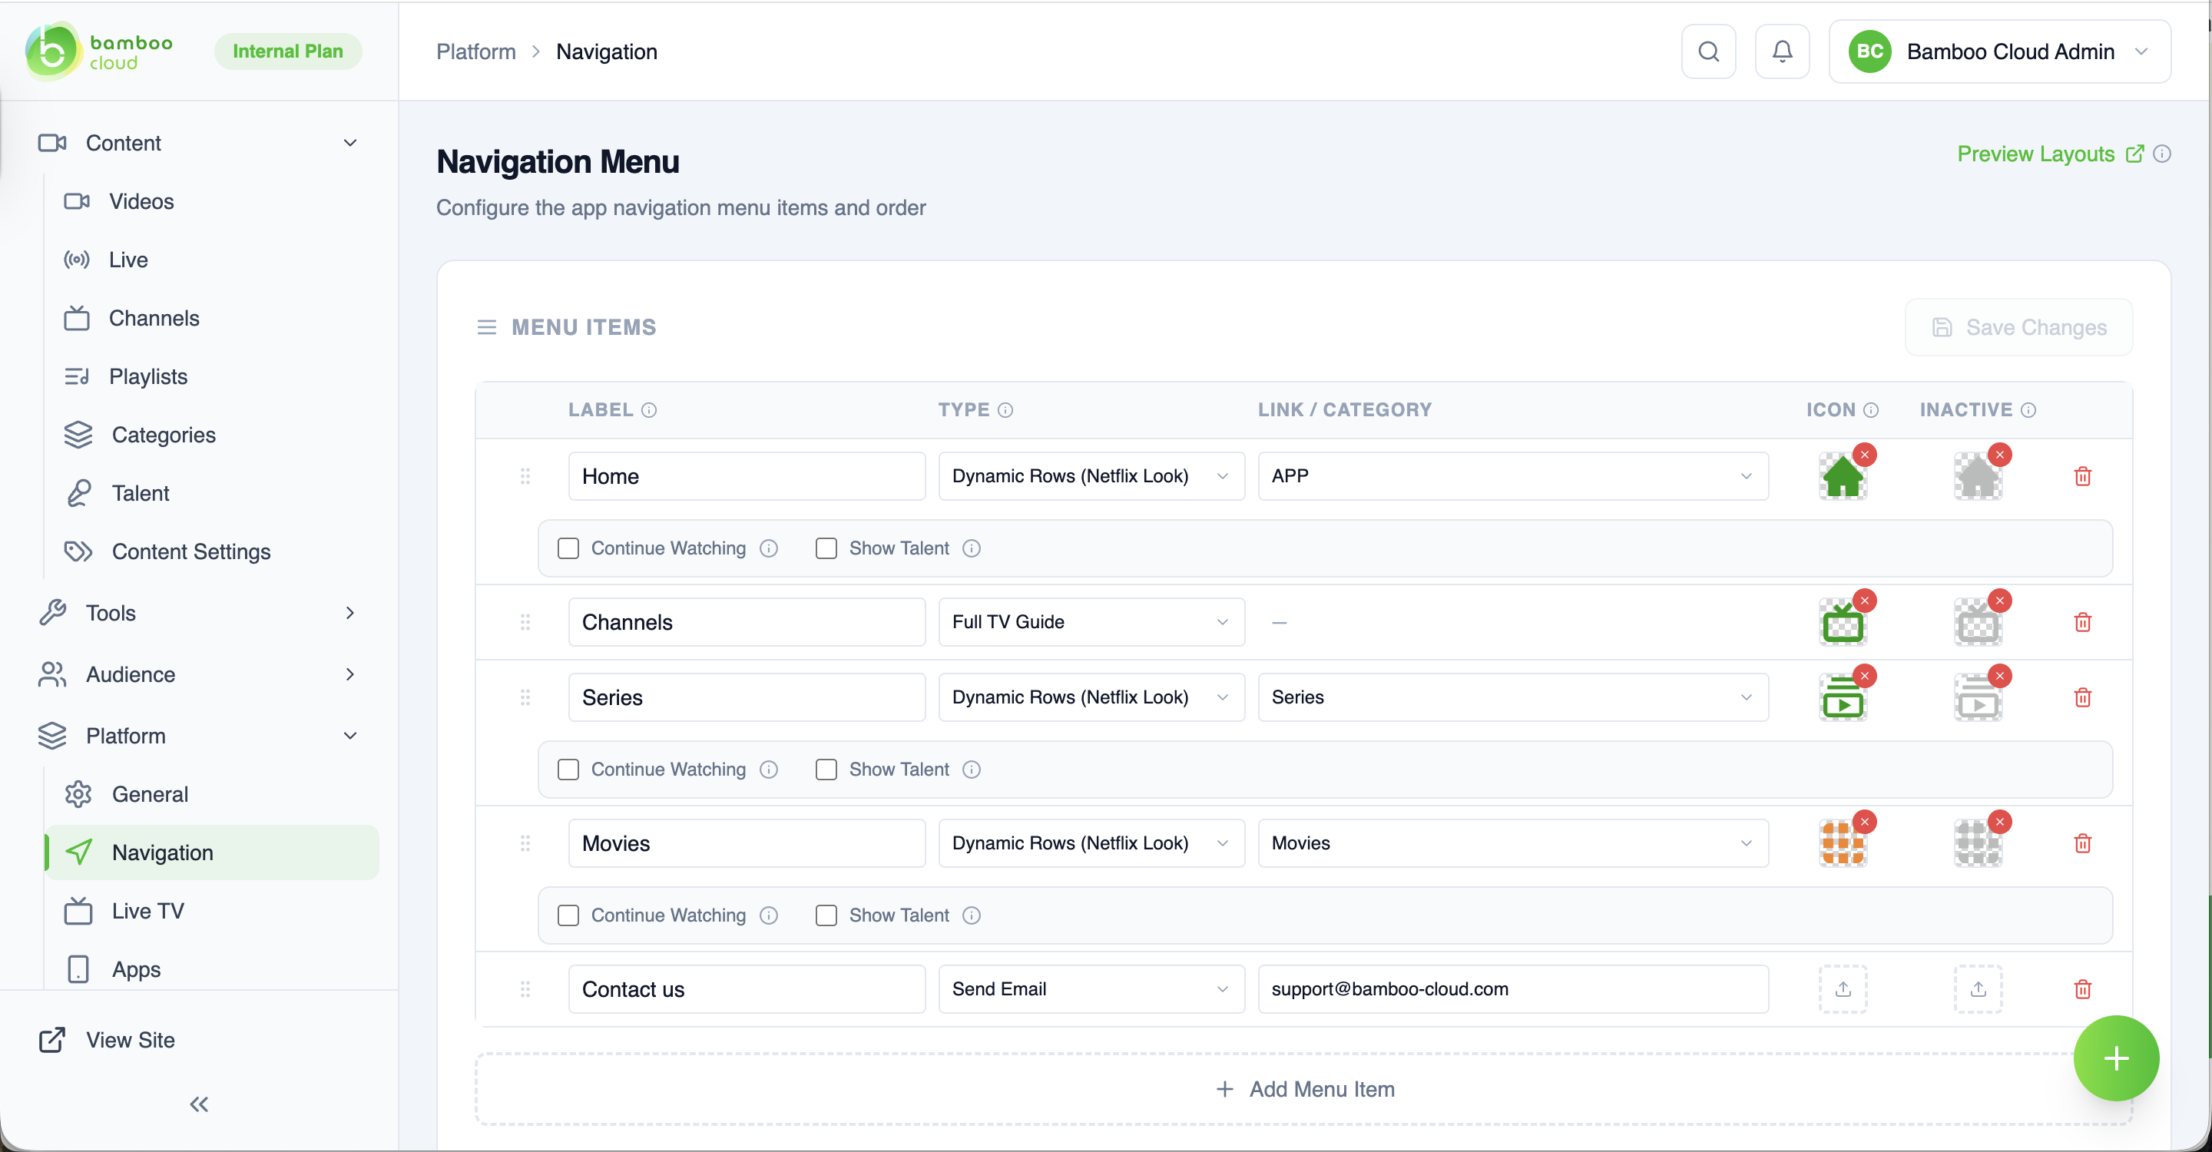Click the LABEL column info icon
2212x1152 pixels.
pyautogui.click(x=649, y=410)
